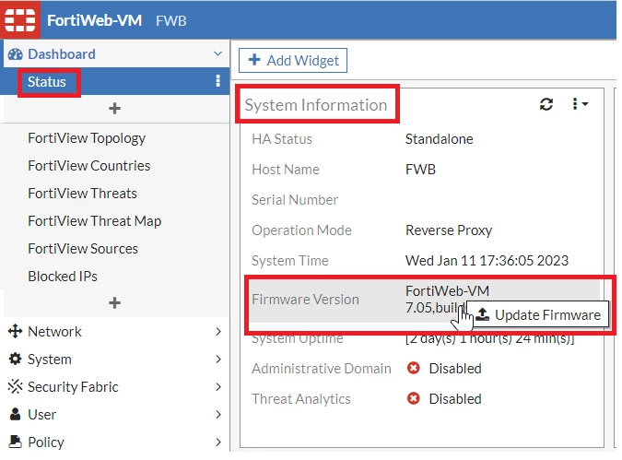Click the User person icon
The width and height of the screenshot is (622, 460).
15,414
